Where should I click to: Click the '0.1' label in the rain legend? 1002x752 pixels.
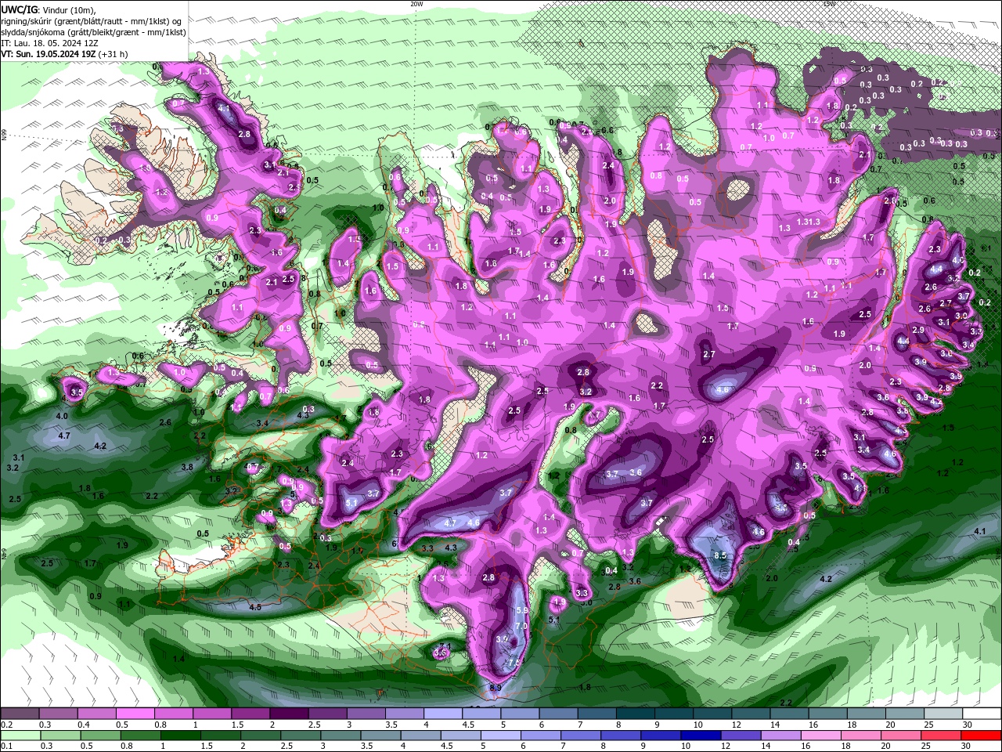point(6,747)
